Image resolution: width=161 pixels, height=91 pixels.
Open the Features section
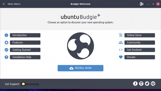25,42
